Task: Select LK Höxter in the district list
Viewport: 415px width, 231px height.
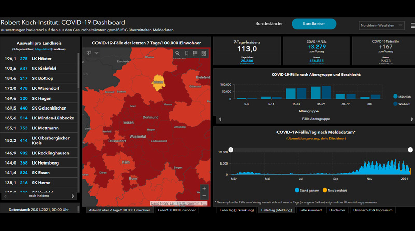Action: (39, 59)
